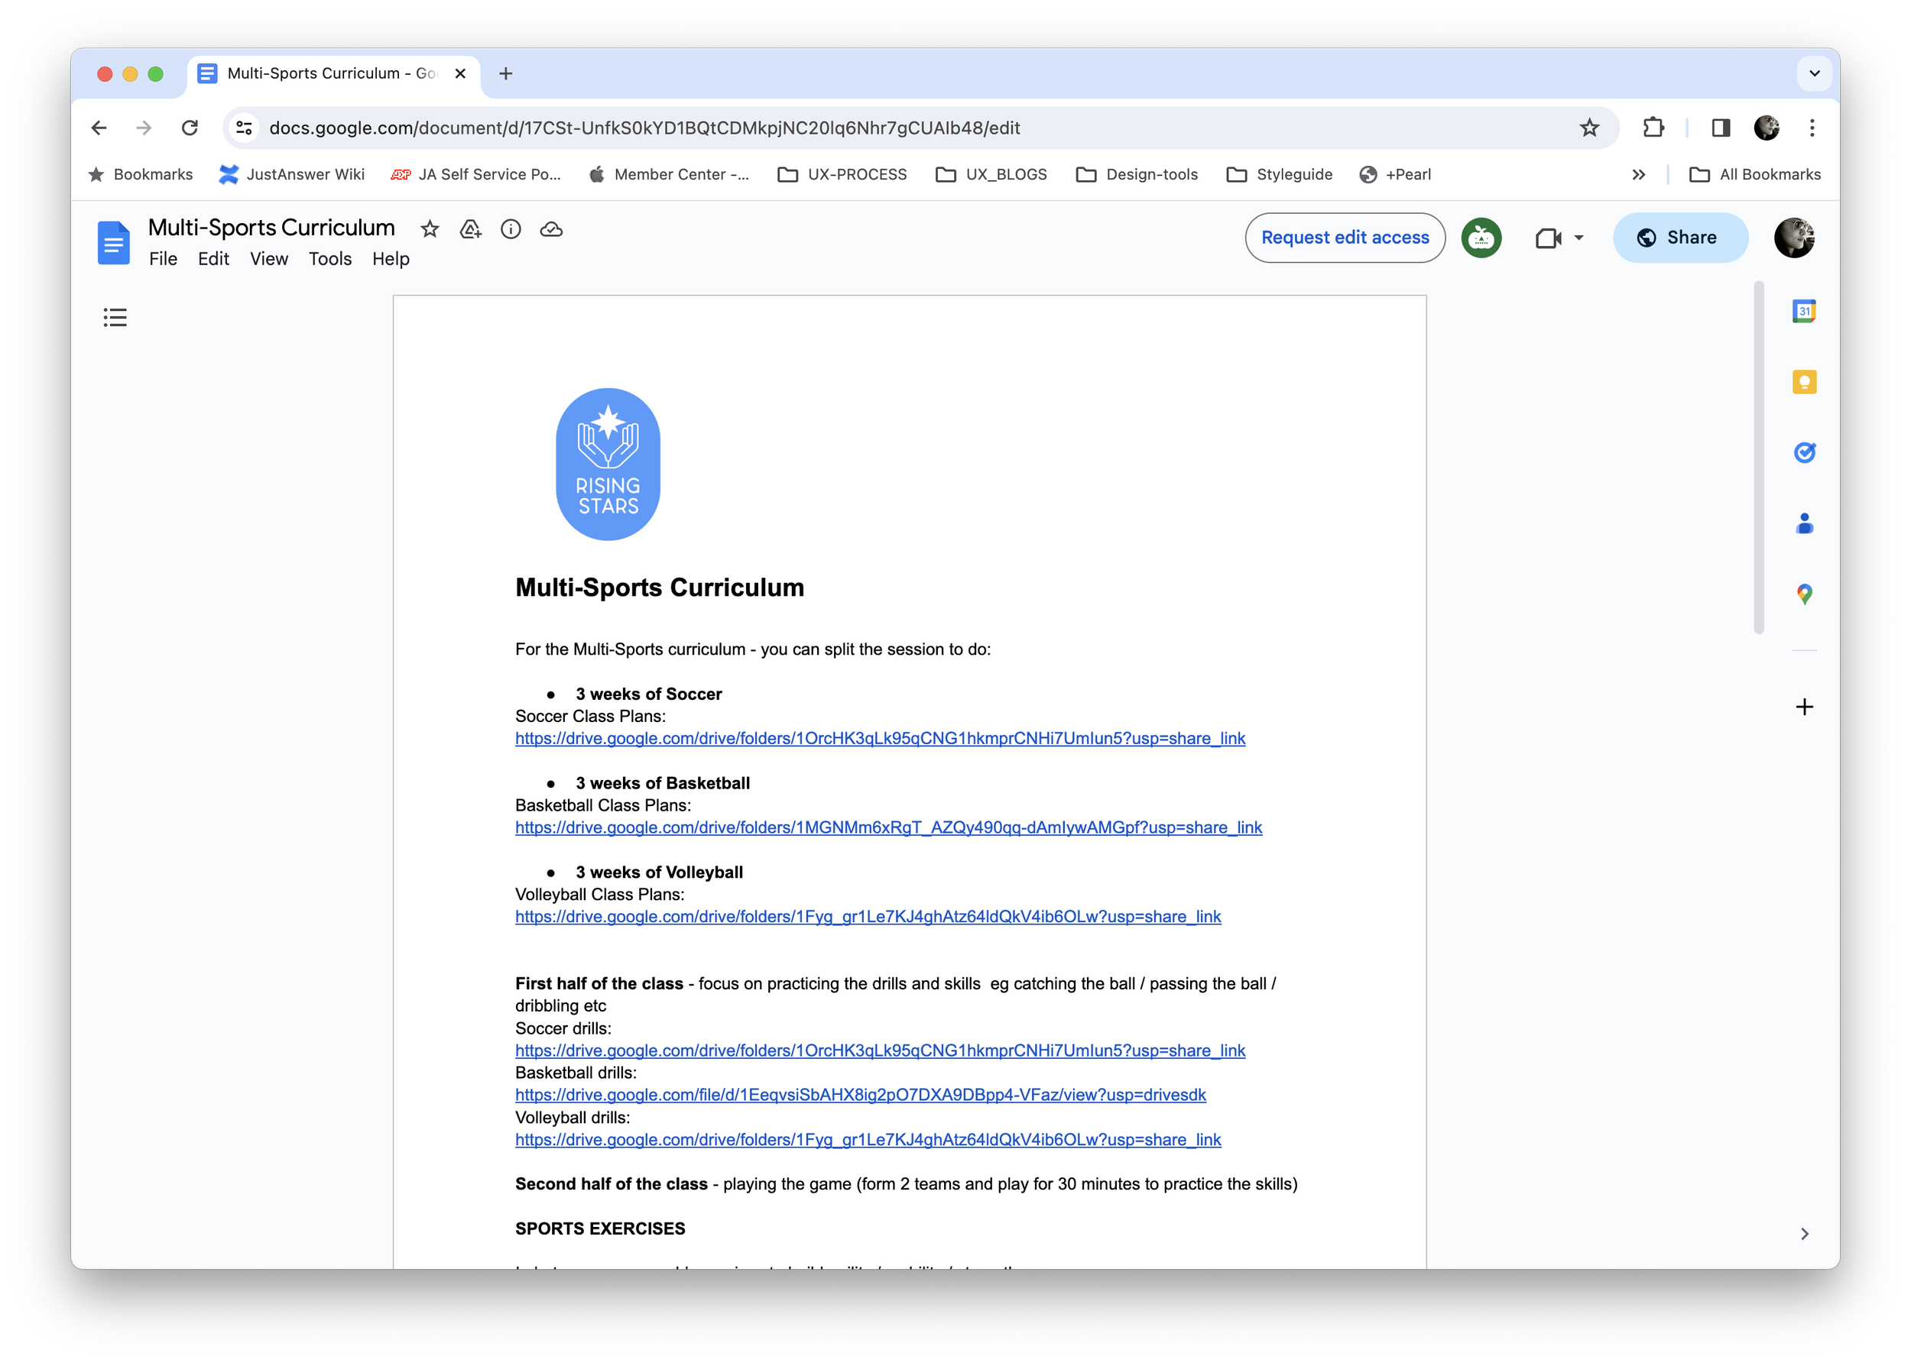
Task: Bookmark this page with the star
Action: (x=1588, y=128)
